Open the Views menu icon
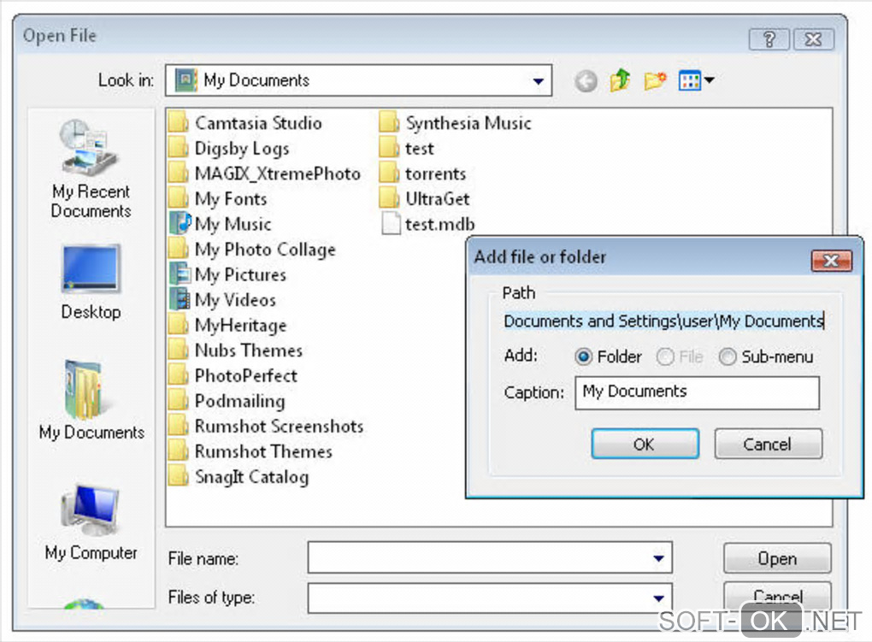This screenshot has width=872, height=642. pos(695,81)
